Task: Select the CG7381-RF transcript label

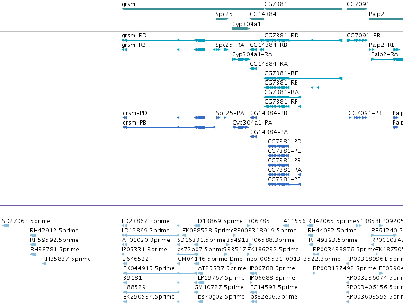Action: pyautogui.click(x=281, y=102)
